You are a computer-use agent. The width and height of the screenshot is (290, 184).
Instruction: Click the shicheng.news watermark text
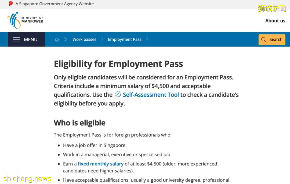click(x=27, y=179)
